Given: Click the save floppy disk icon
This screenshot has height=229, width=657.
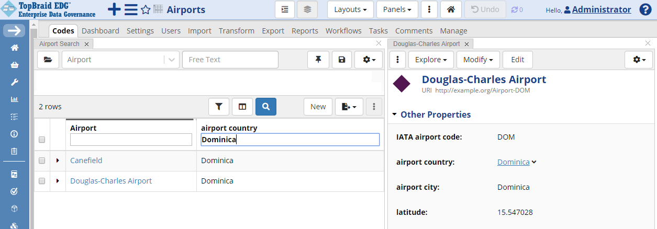Looking at the screenshot, I should point(342,60).
